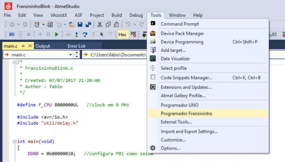This screenshot has width=285, height=162.
Task: Toggle Hex display button
Action: point(123,34)
